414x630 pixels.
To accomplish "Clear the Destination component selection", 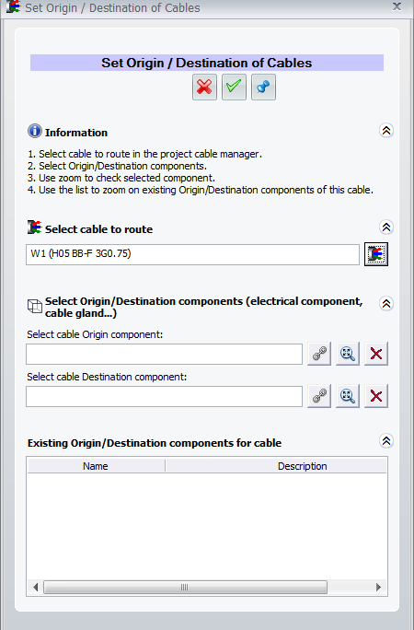I will (376, 396).
